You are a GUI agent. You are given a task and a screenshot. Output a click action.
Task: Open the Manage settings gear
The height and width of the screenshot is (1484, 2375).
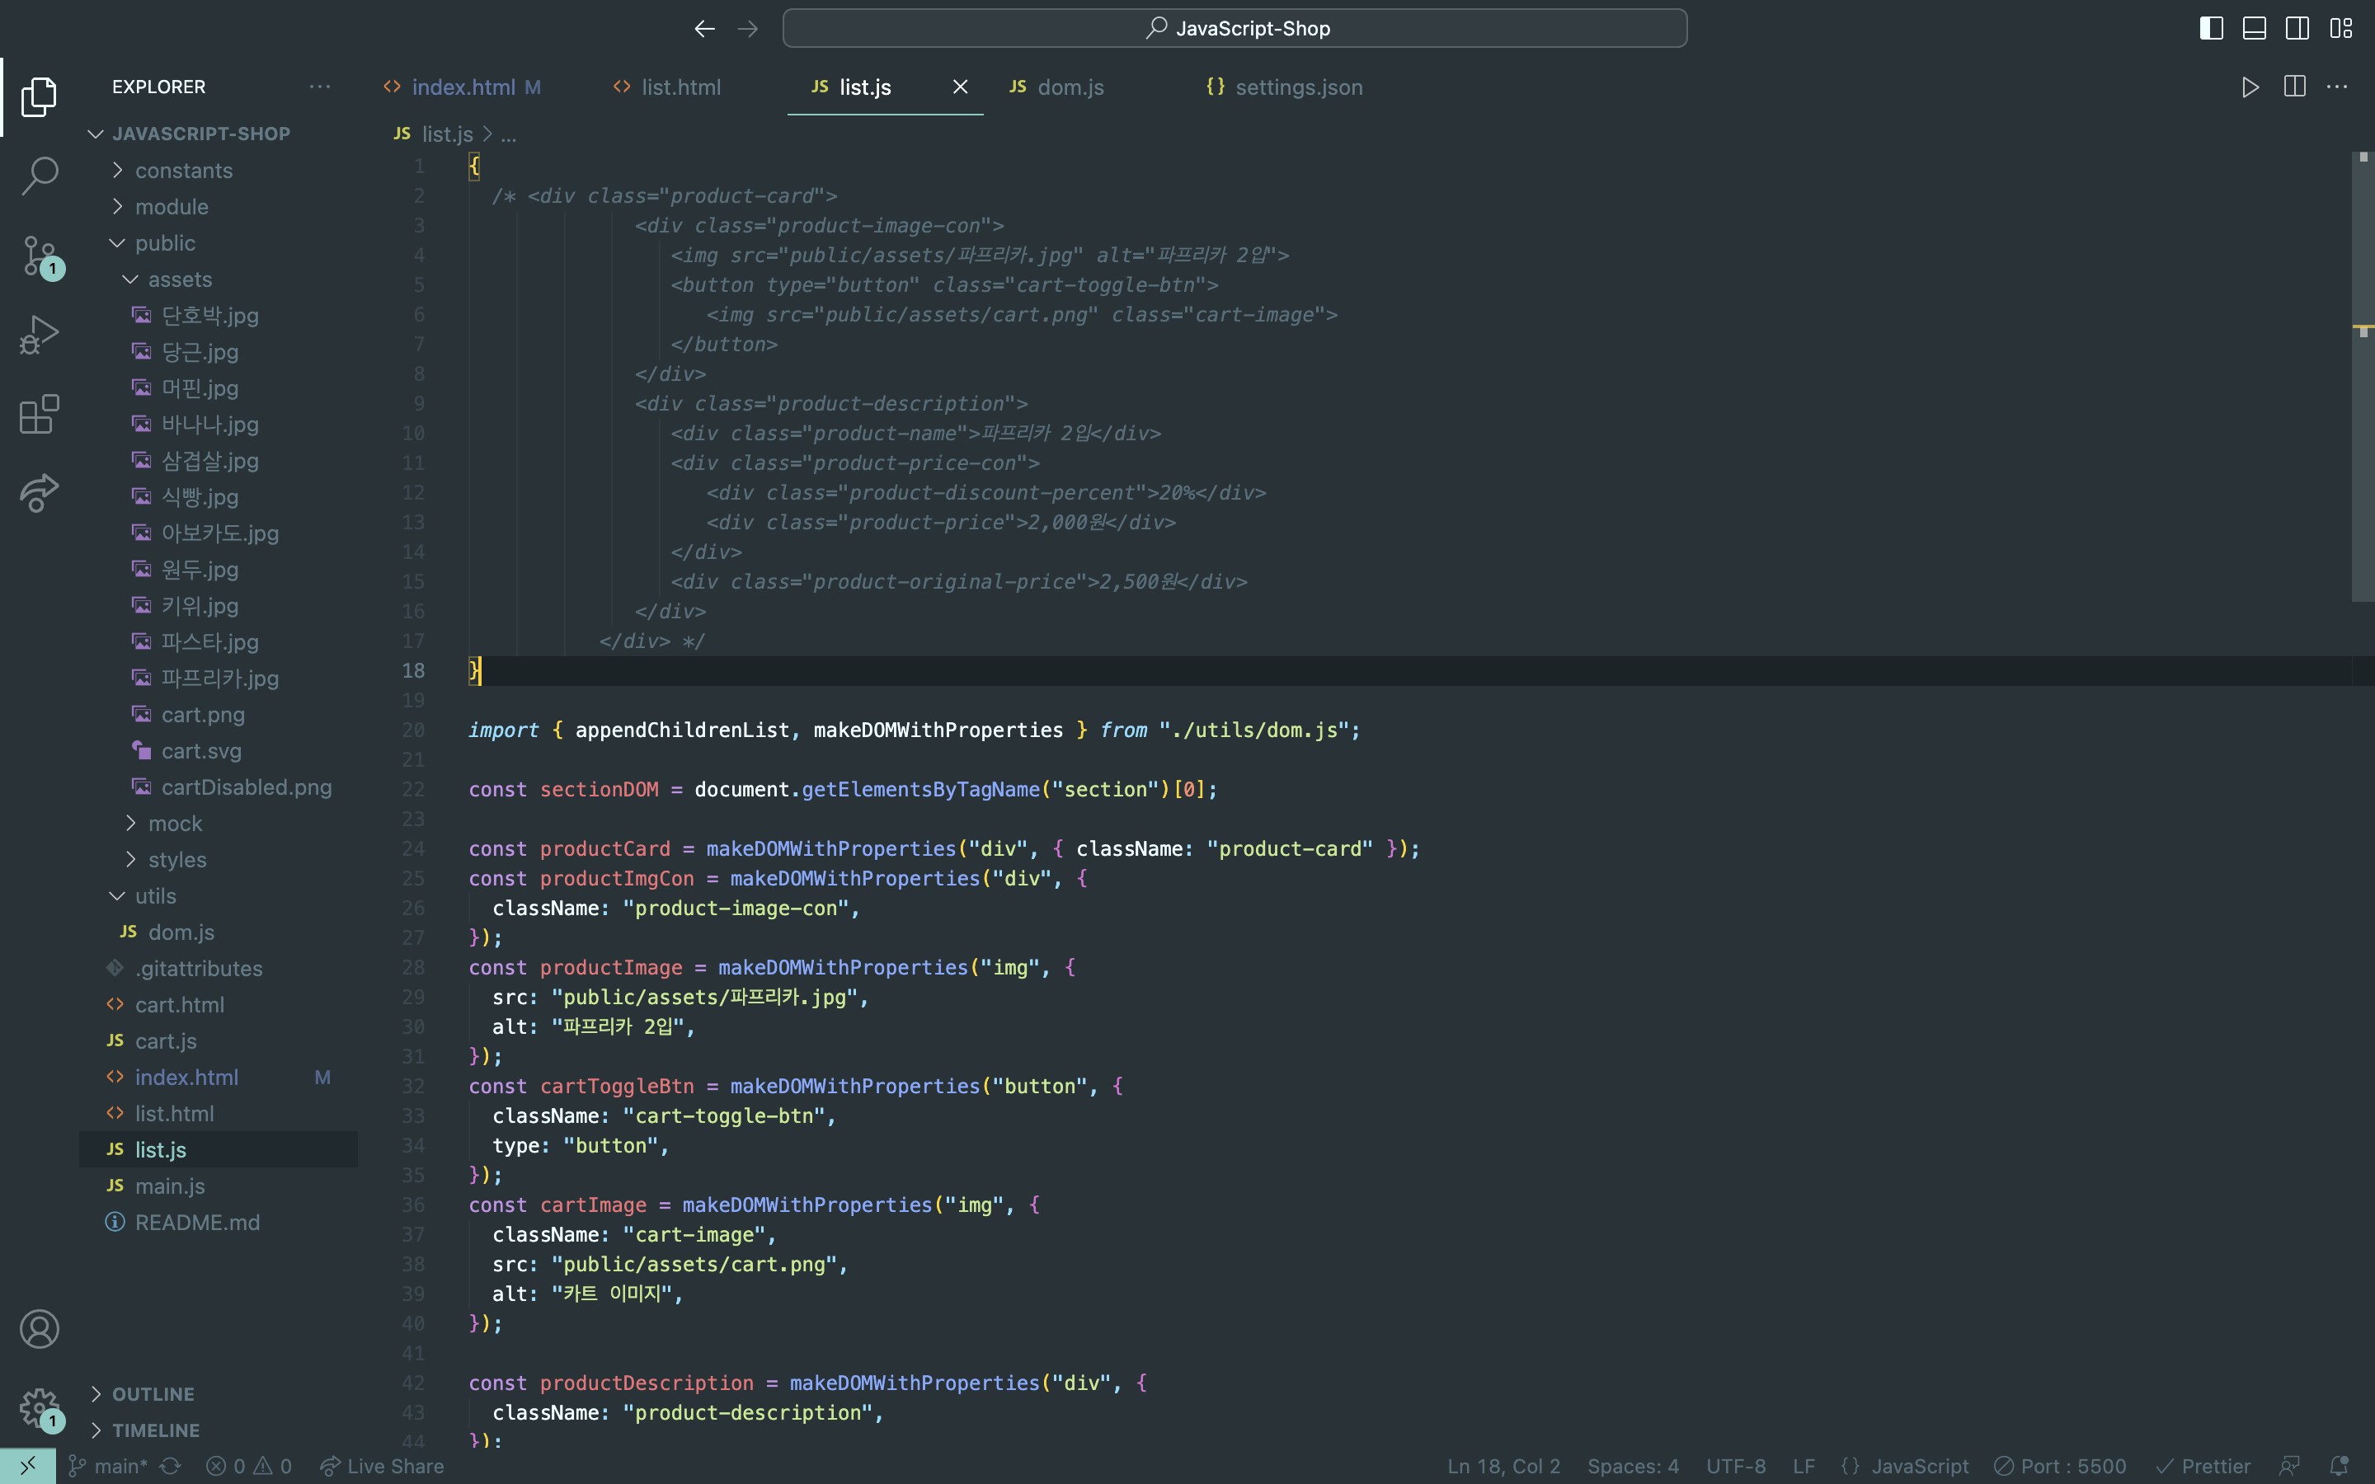pos(40,1408)
